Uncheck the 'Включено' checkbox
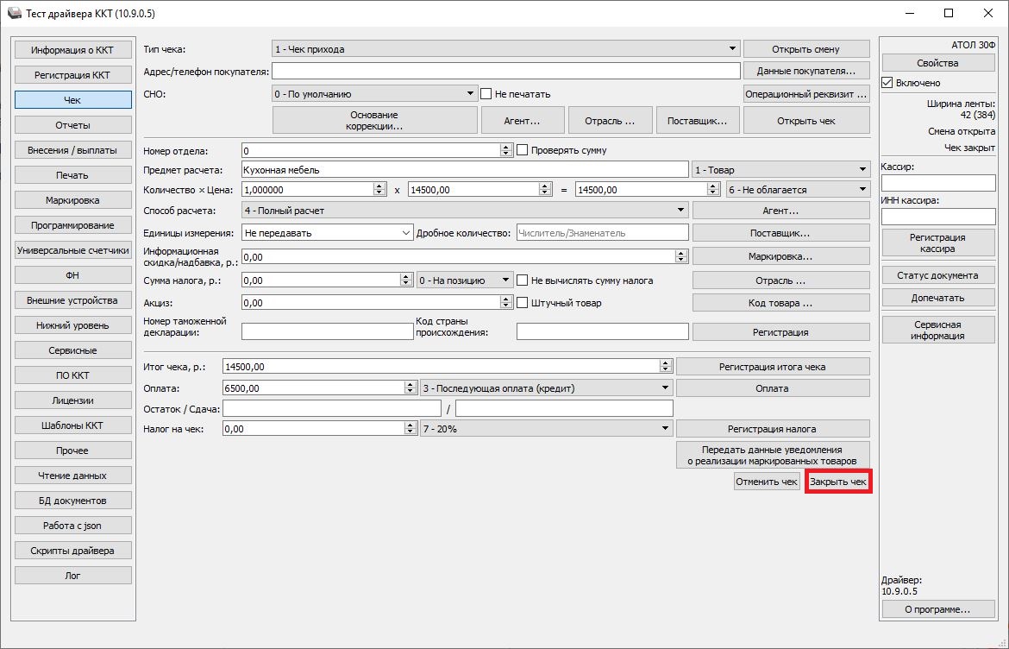Image resolution: width=1009 pixels, height=649 pixels. tap(887, 83)
